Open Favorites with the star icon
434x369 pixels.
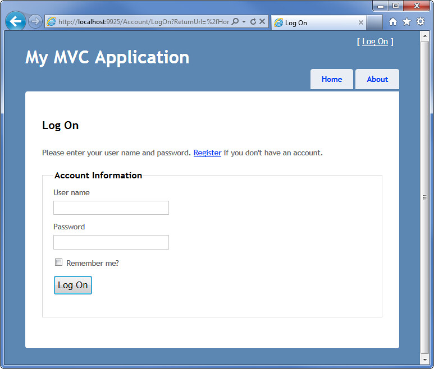pos(406,22)
